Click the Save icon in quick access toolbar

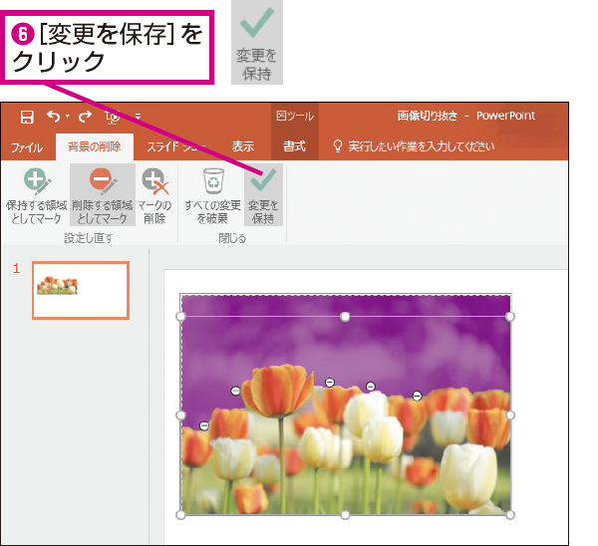pyautogui.click(x=27, y=117)
